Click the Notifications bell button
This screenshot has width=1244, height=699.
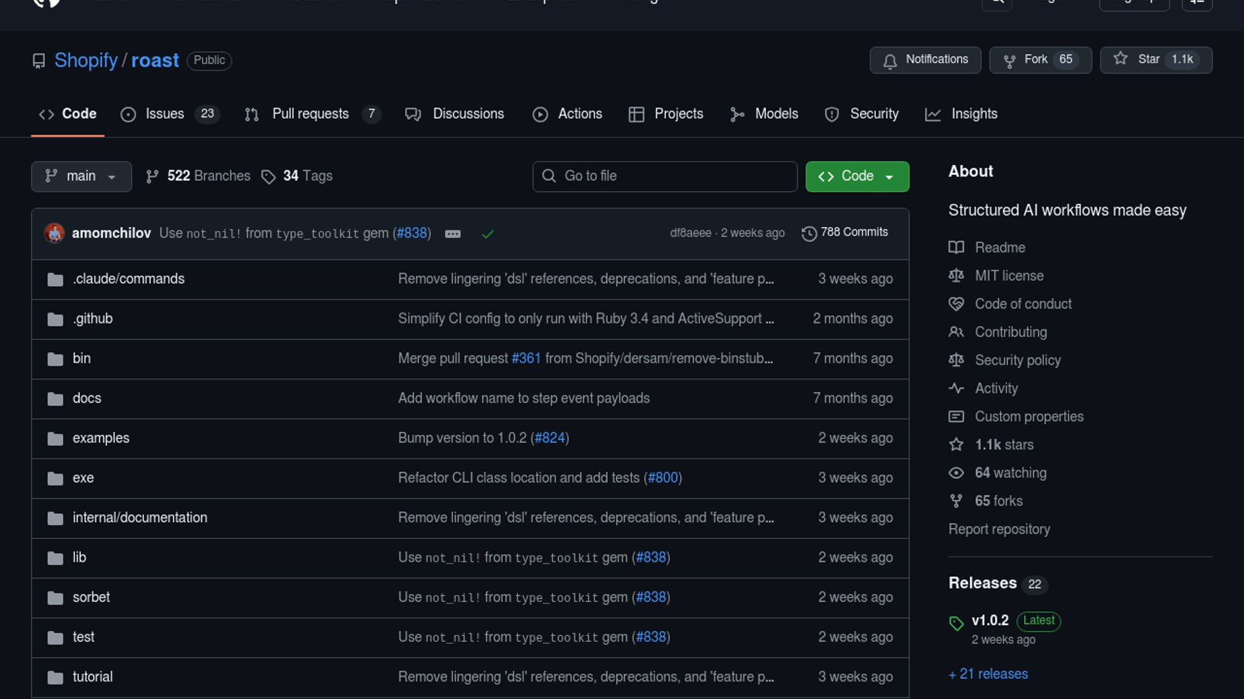click(925, 60)
